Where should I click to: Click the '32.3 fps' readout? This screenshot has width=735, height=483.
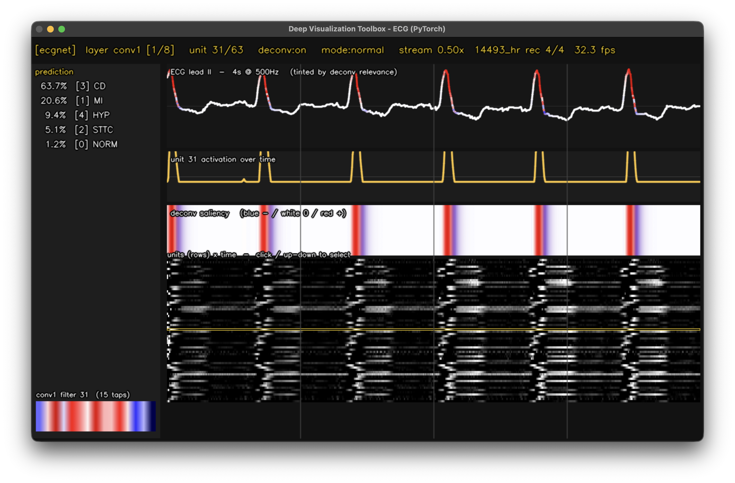point(594,50)
